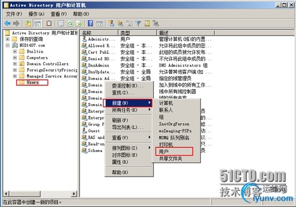
Task: Click 刷新(F) in context menu
Action: (x=129, y=120)
